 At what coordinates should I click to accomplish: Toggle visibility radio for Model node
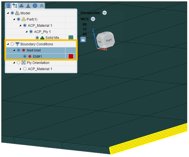pyautogui.click(x=12, y=13)
